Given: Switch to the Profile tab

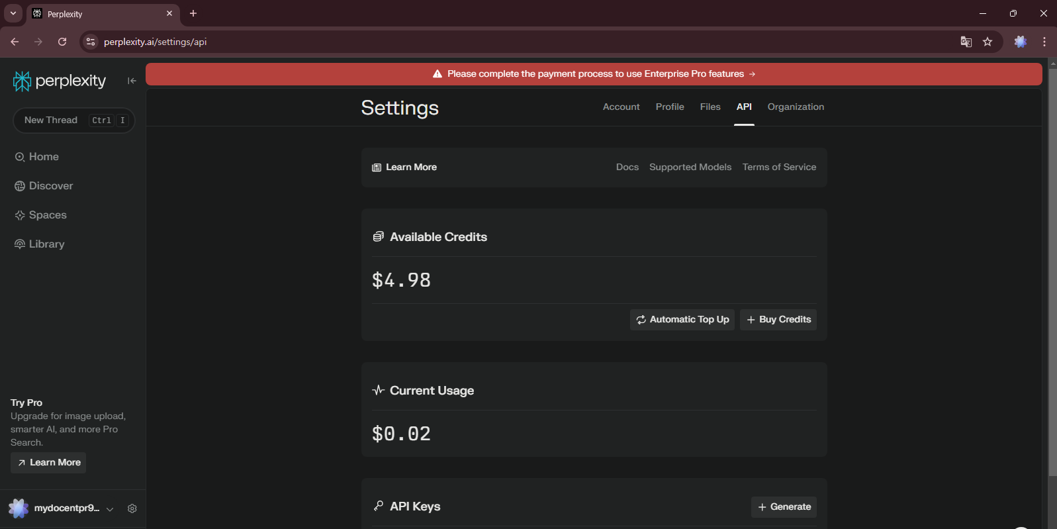Looking at the screenshot, I should (670, 107).
